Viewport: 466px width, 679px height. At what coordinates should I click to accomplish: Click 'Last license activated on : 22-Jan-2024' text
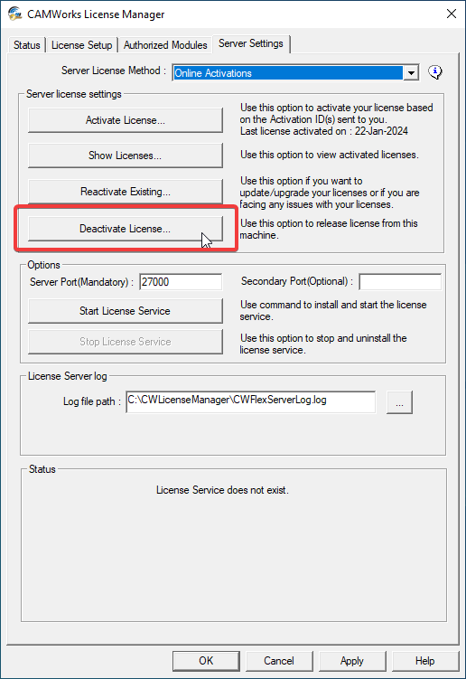(324, 131)
